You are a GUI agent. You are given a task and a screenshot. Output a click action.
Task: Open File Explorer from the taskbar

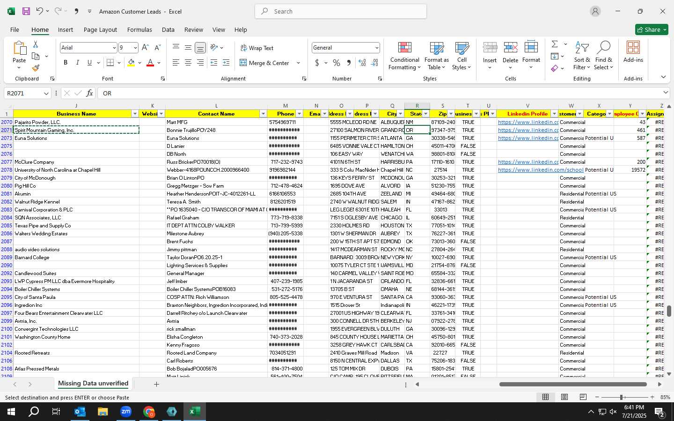103,412
